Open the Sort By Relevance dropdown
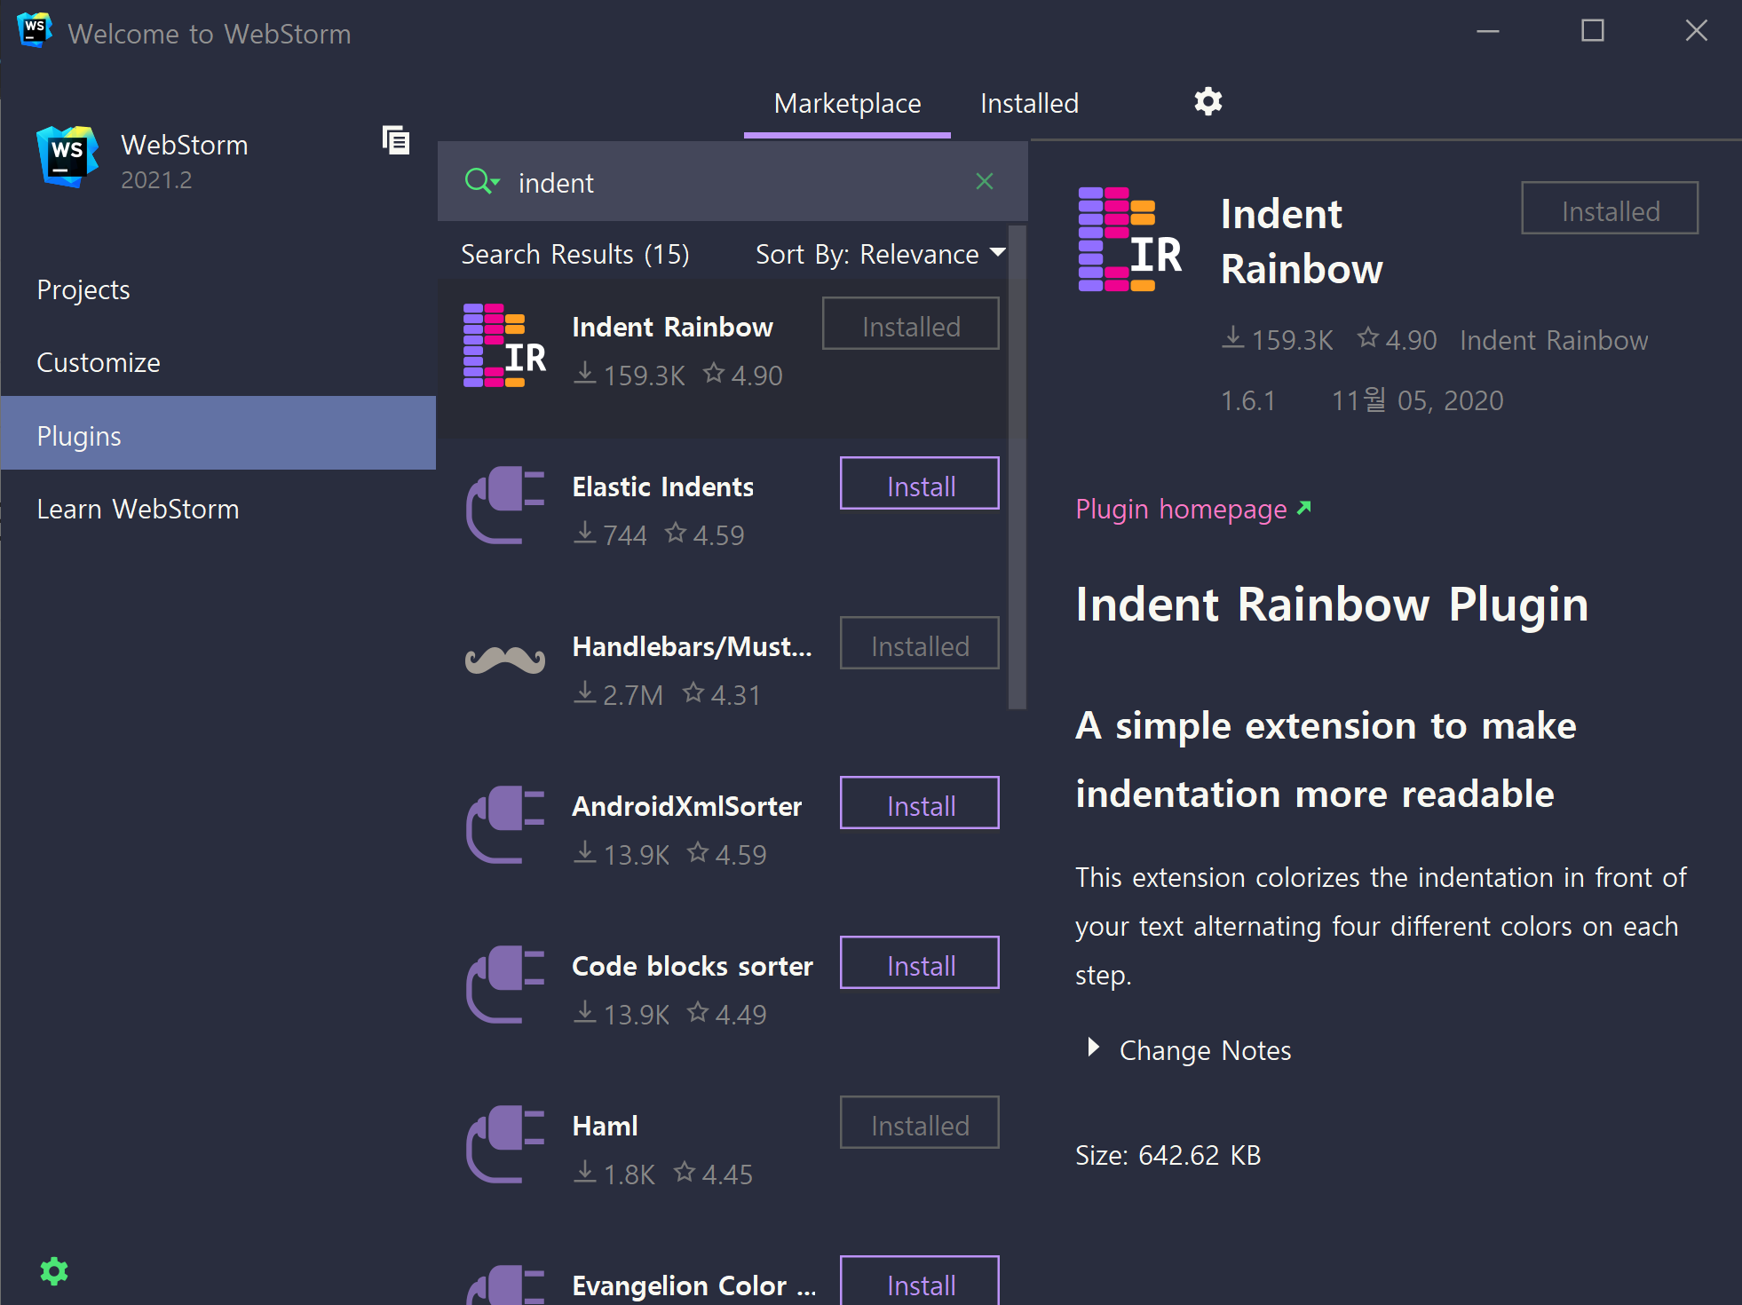Viewport: 1742px width, 1305px height. (880, 255)
